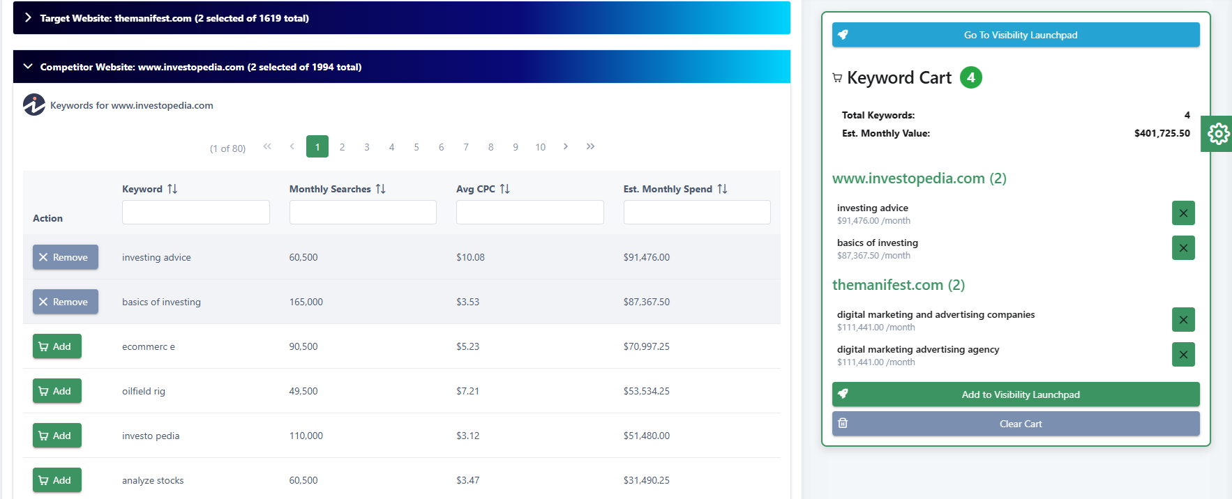1232x499 pixels.
Task: Sort by Keyword column arrows
Action: click(172, 189)
